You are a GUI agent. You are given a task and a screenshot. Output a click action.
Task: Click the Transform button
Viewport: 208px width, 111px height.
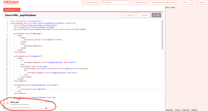tap(129, 15)
